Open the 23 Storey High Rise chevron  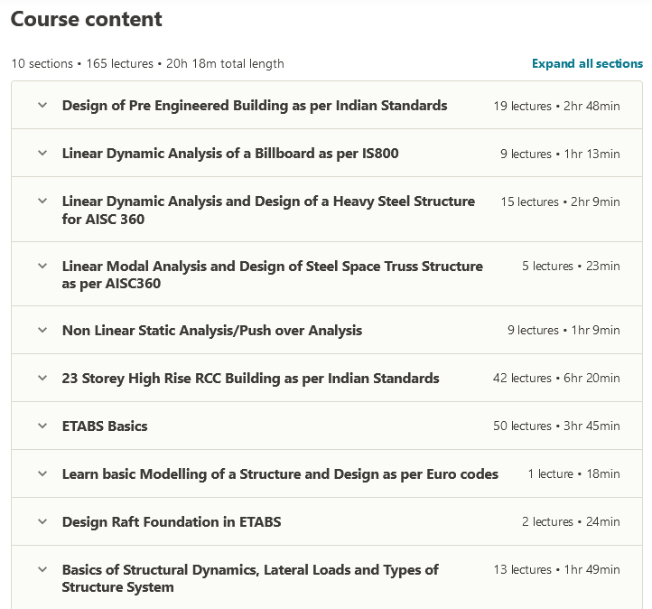click(x=42, y=378)
